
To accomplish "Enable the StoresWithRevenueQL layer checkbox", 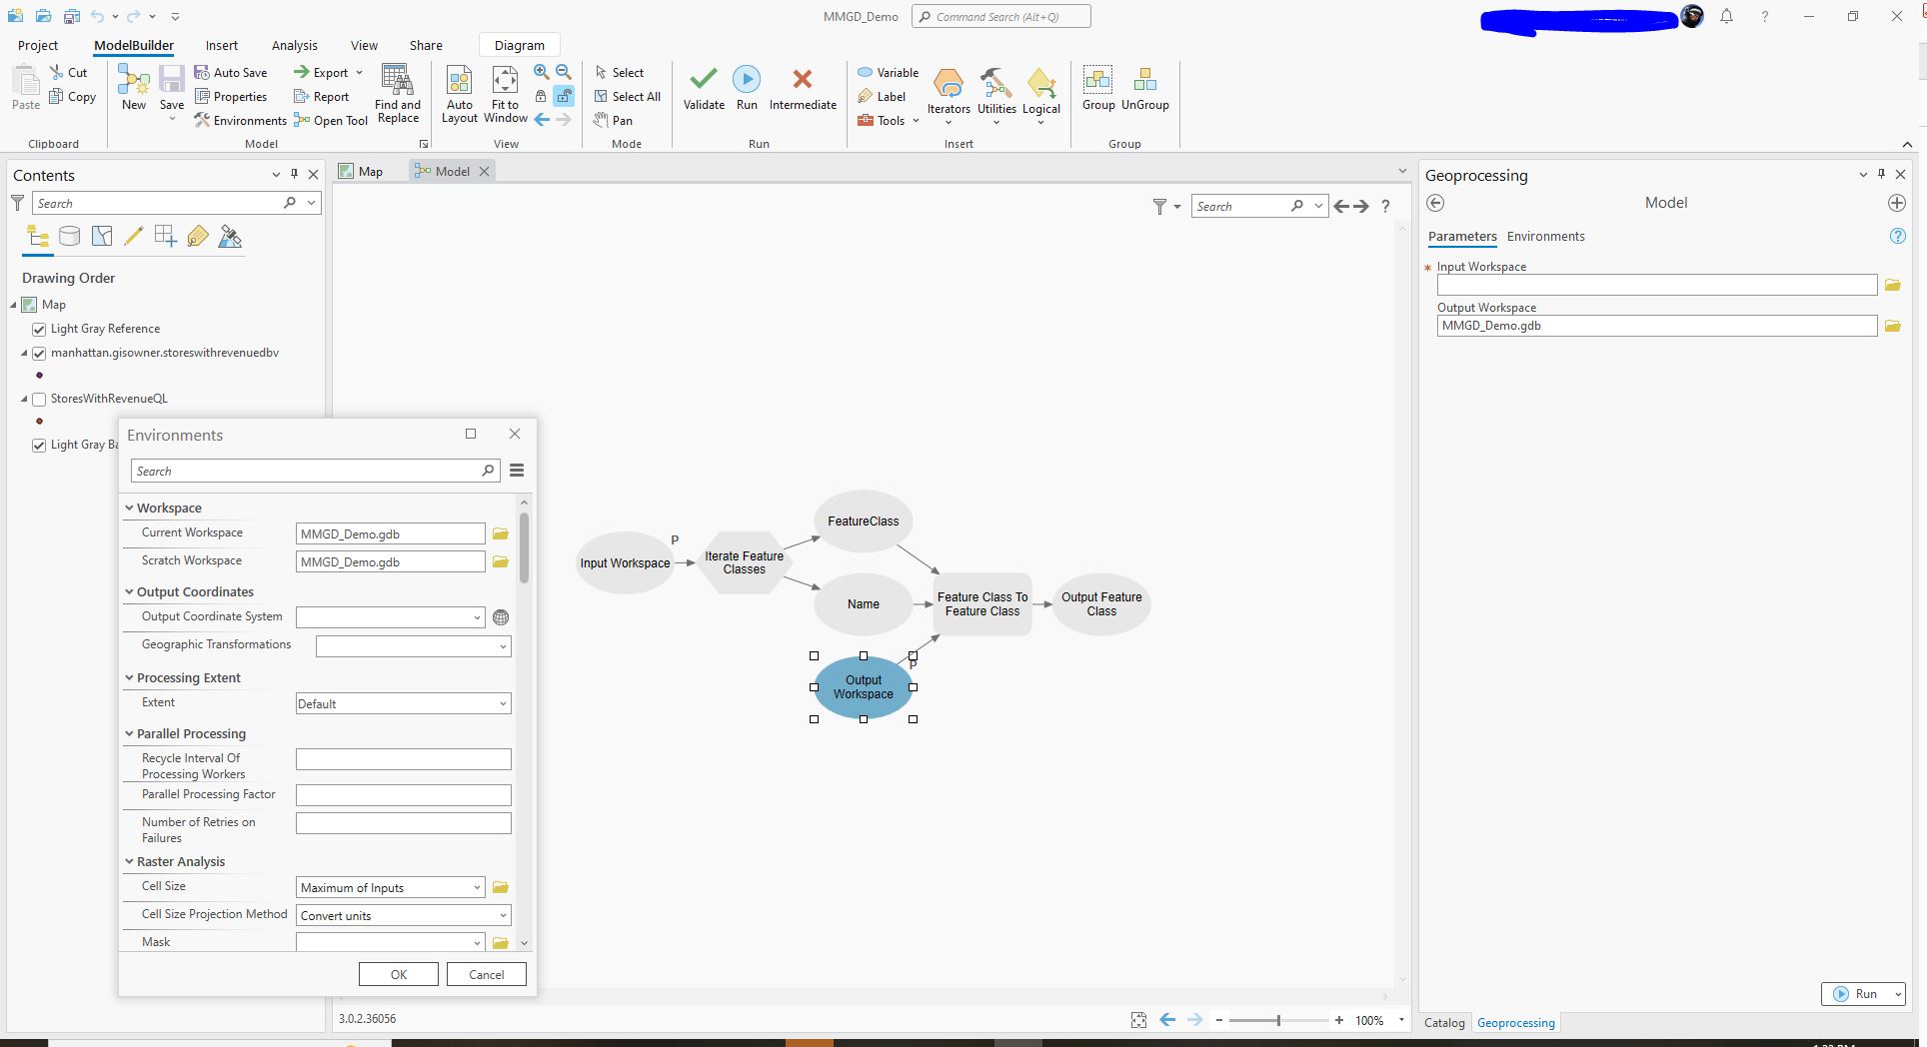I will point(39,399).
